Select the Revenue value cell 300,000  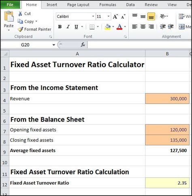[x=167, y=99]
